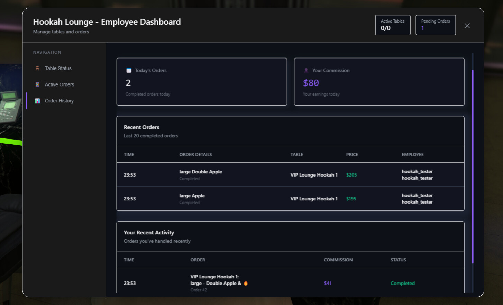Viewport: 503px width, 305px height.
Task: Click the Table Status chair icon
Action: pyautogui.click(x=37, y=68)
